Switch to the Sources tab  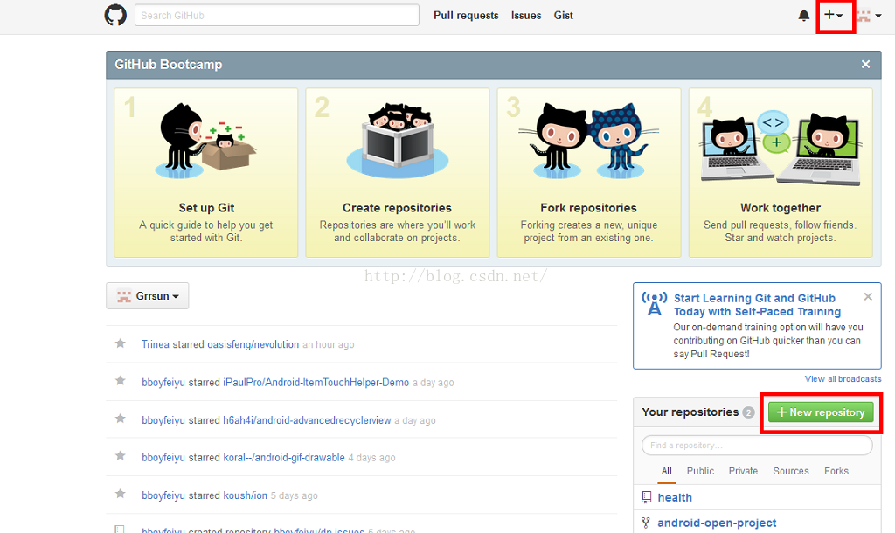[790, 471]
